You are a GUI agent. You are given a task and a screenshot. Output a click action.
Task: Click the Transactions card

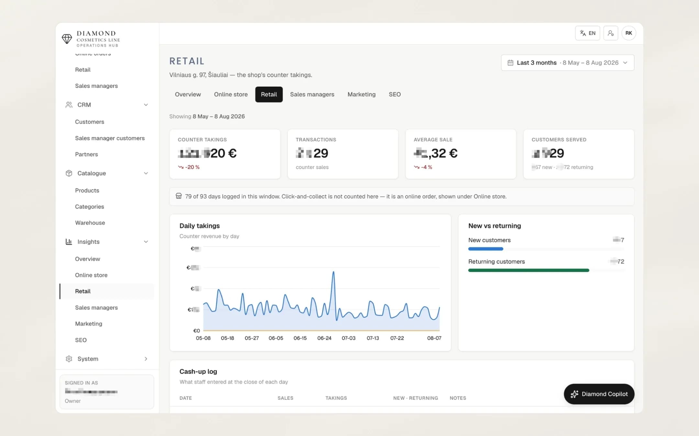(343, 154)
